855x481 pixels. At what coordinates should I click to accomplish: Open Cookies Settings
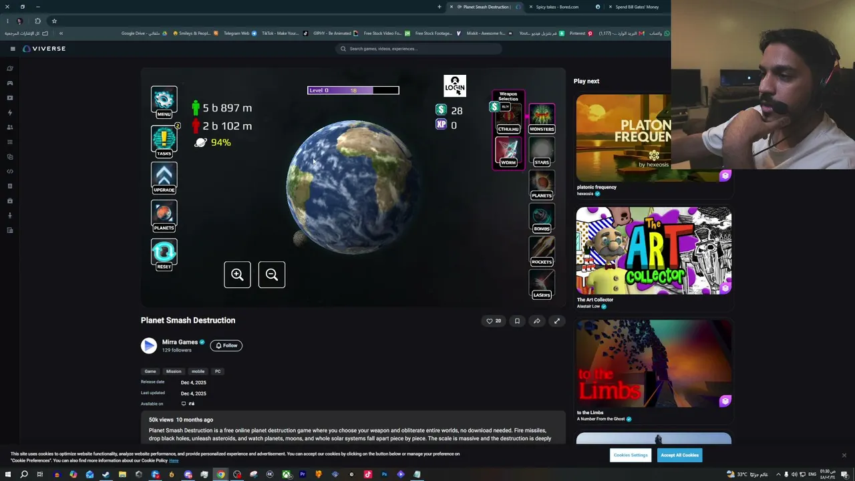tap(631, 455)
